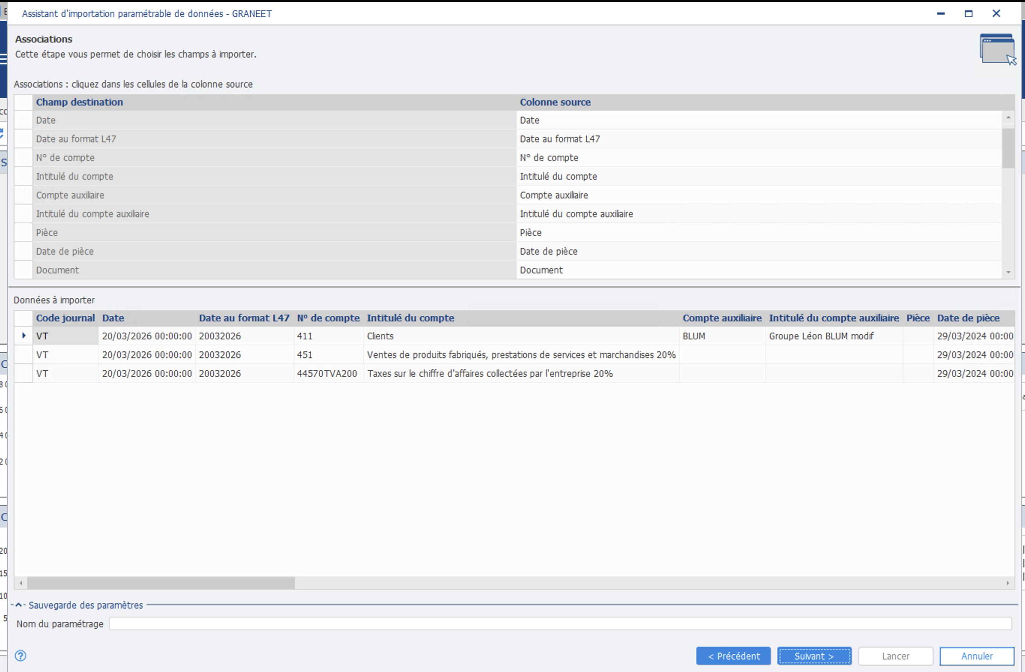
Task: Open source column cell for Pièce
Action: click(758, 233)
